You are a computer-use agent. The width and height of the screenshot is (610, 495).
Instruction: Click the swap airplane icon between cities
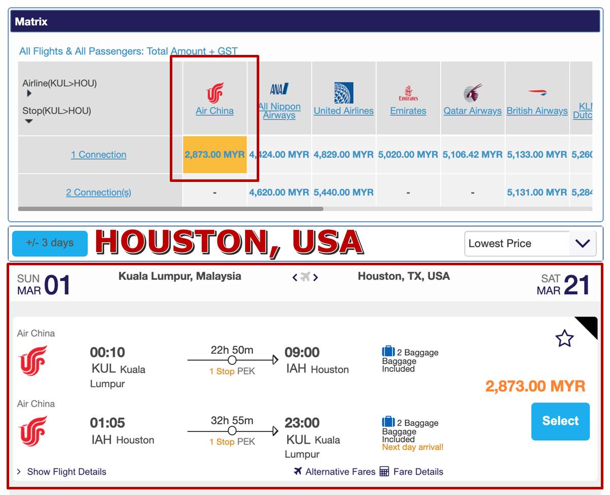pyautogui.click(x=305, y=277)
